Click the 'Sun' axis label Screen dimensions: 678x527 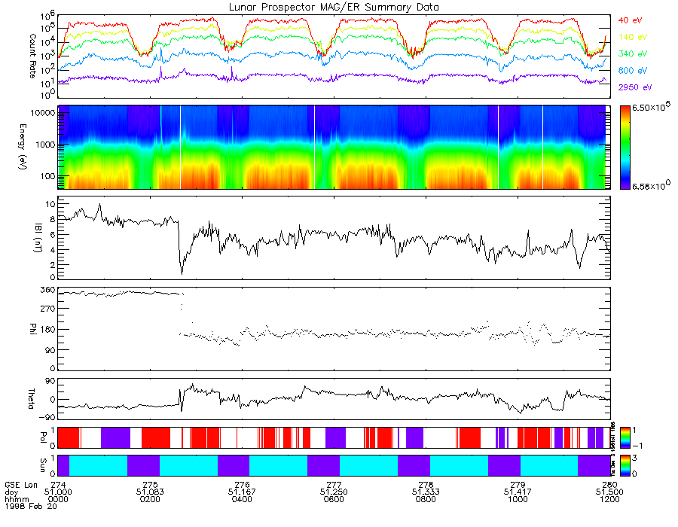tap(44, 465)
